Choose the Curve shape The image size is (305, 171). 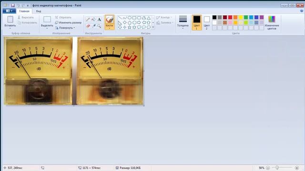click(x=125, y=18)
